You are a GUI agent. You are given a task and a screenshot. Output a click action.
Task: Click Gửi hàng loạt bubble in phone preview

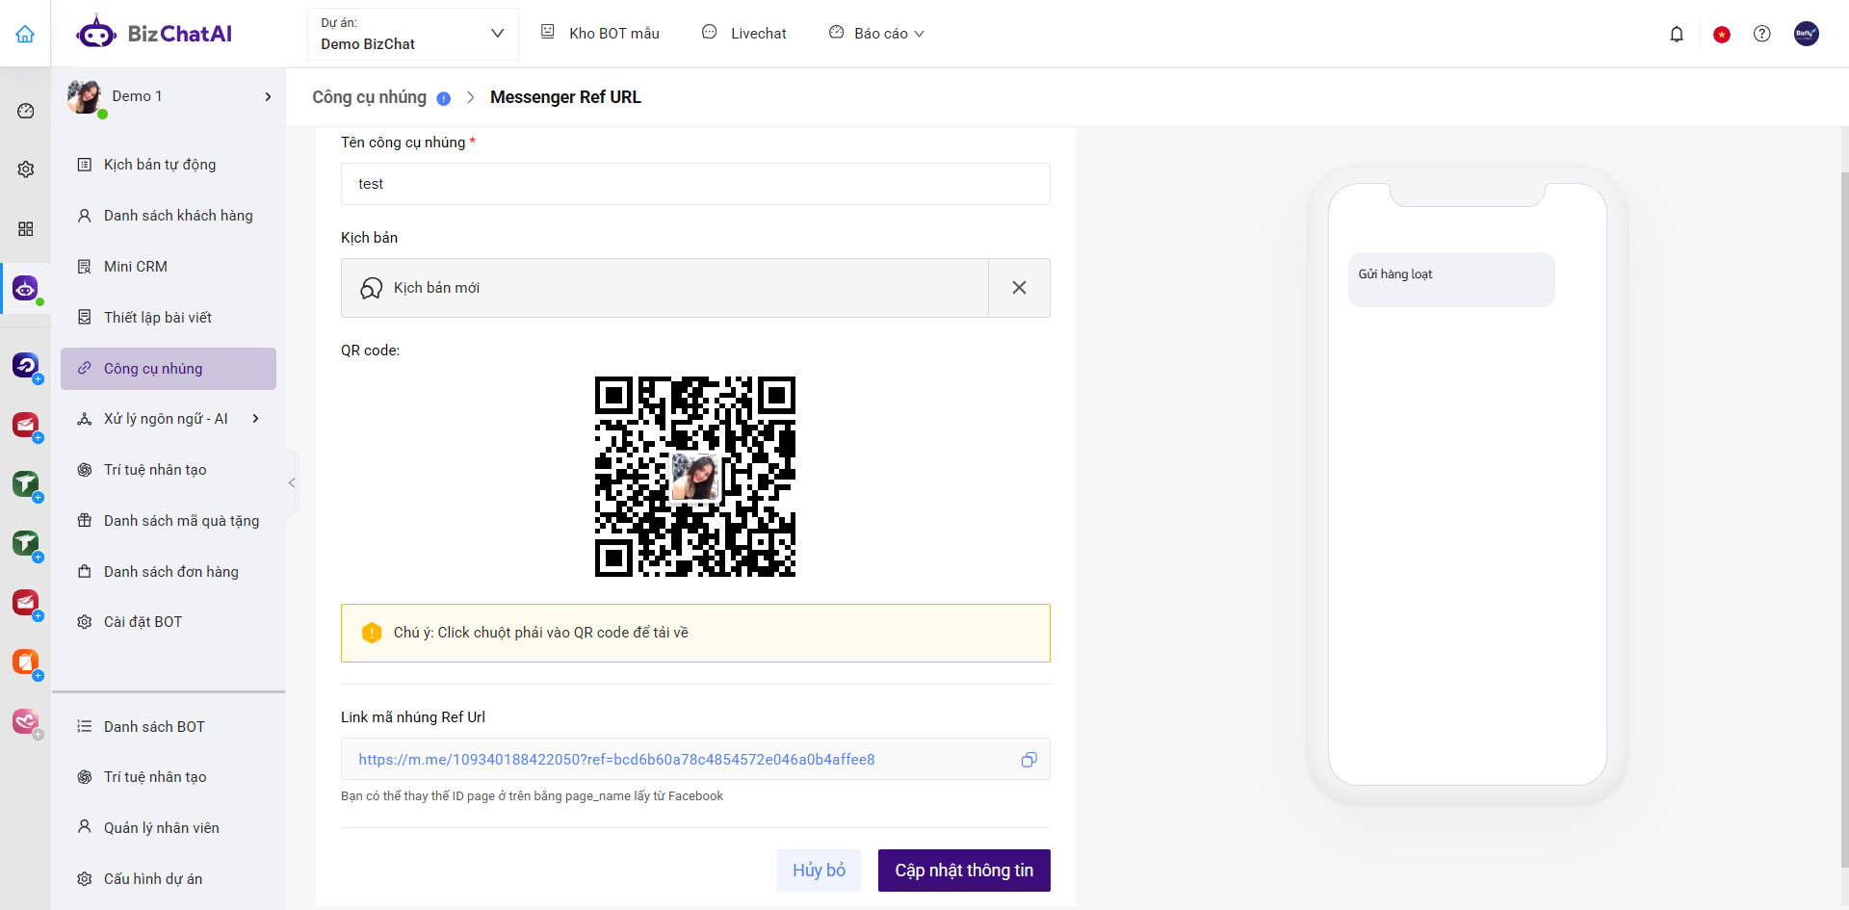pos(1451,279)
